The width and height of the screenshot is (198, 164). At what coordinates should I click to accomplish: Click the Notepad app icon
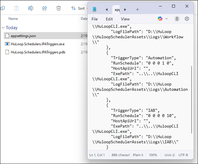(x=94, y=10)
